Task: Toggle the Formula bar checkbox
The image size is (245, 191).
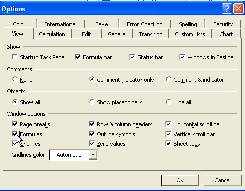Action: 78,57
